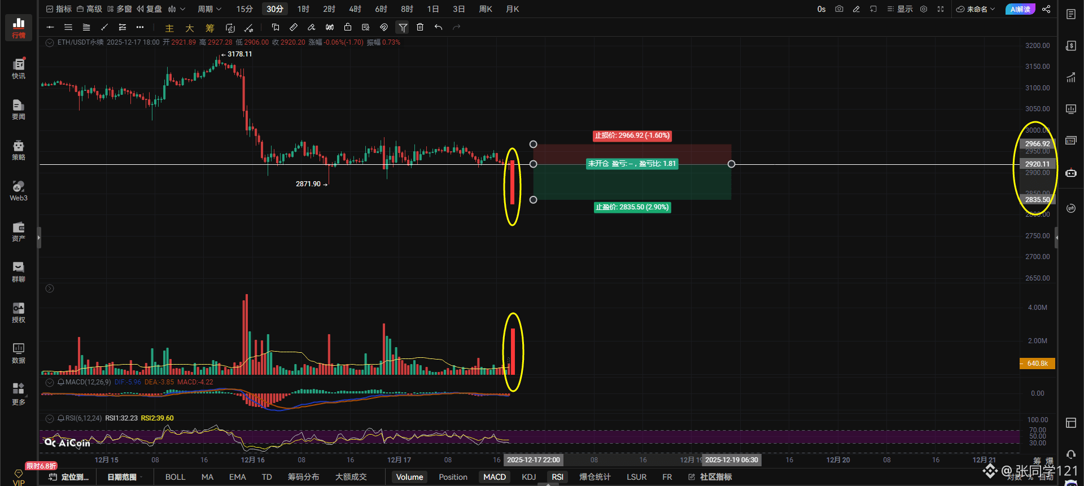
Task: Open the 快讯 news flash sidebar icon
Action: click(19, 68)
